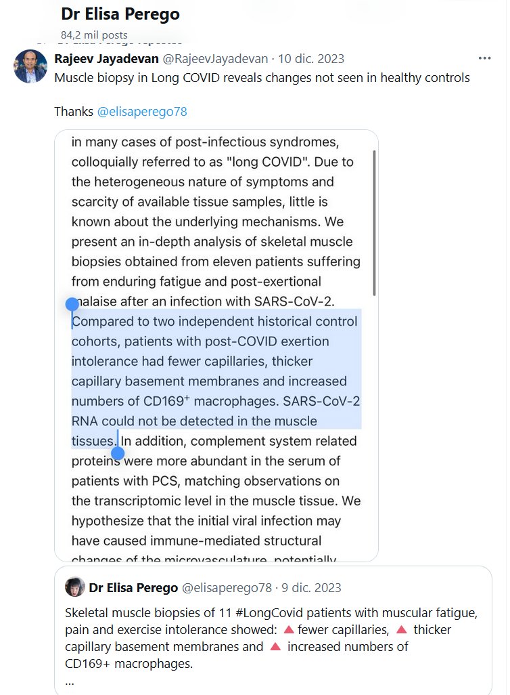
Task: Open the quoted post dated 9 dic. 2023
Action: [x=311, y=587]
